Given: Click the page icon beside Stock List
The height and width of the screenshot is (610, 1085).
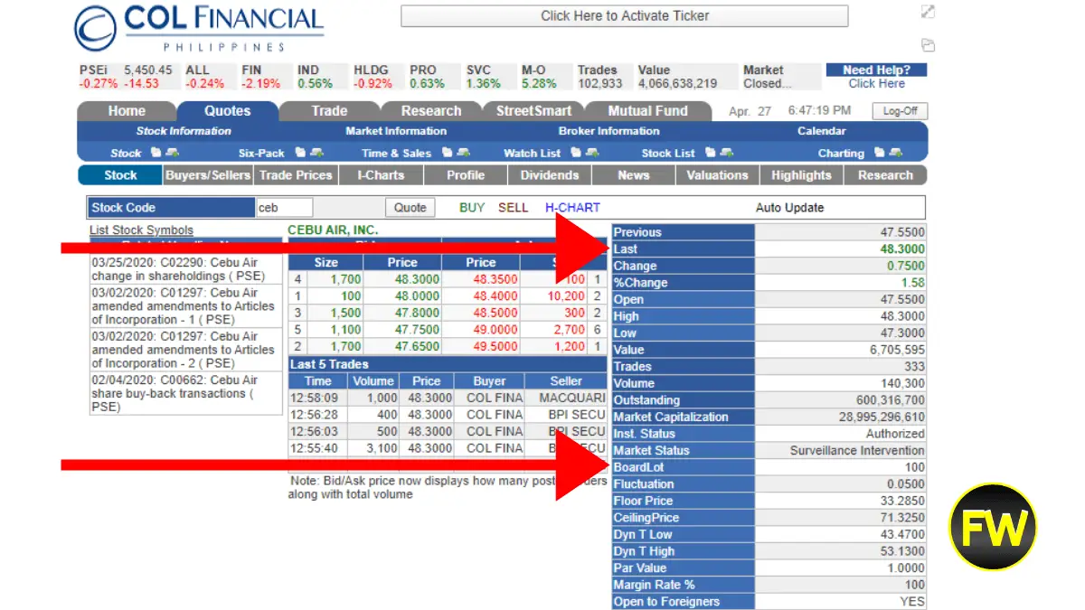Looking at the screenshot, I should [x=710, y=153].
